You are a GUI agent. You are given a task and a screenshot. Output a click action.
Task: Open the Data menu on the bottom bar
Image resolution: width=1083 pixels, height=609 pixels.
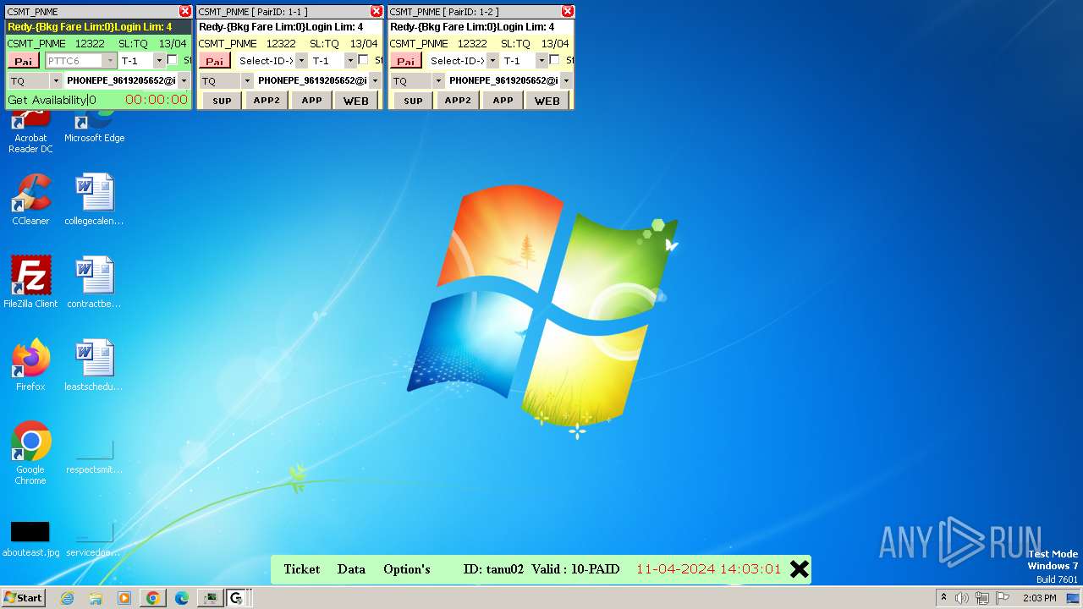coord(351,569)
